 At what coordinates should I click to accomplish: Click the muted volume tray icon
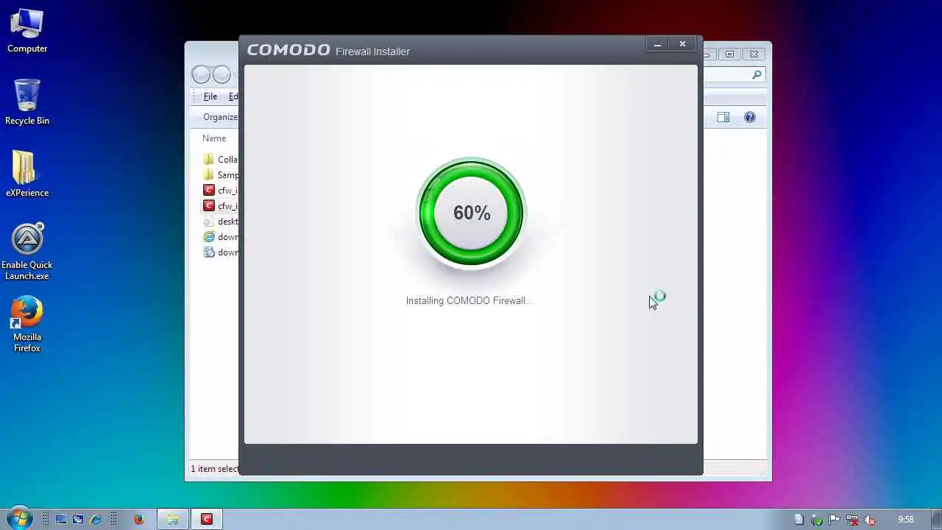click(x=870, y=520)
